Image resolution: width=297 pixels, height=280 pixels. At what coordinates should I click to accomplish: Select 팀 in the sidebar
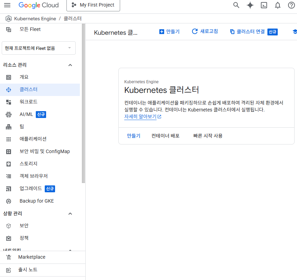pyautogui.click(x=40, y=127)
